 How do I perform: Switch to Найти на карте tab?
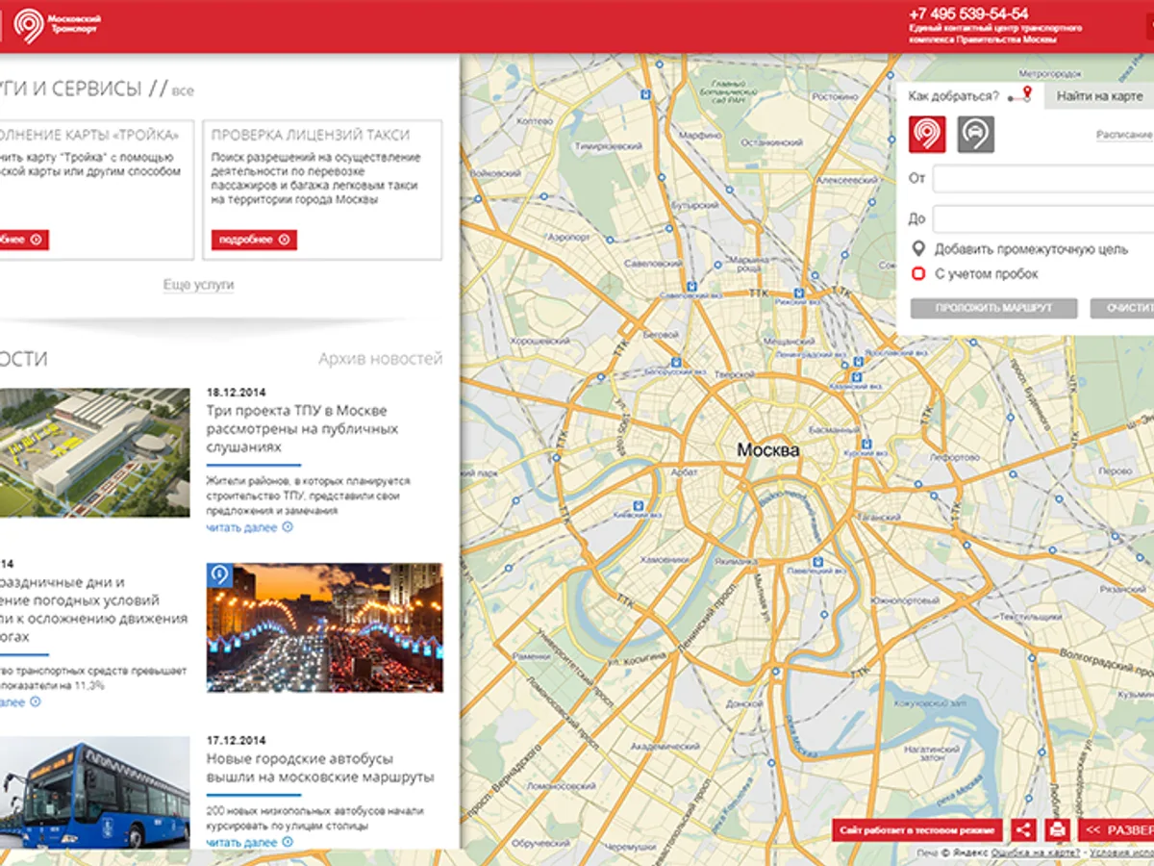pos(1099,96)
